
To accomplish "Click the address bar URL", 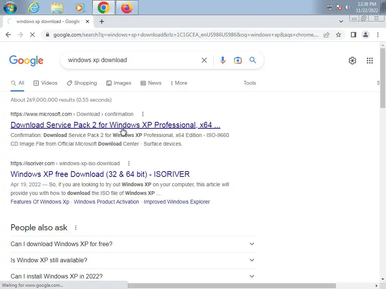I will point(185,35).
